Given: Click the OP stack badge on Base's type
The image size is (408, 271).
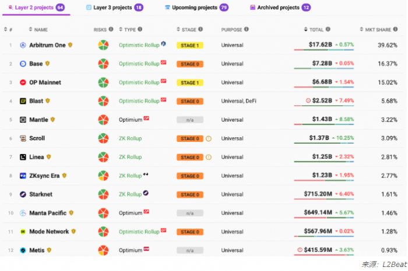Looking at the screenshot, I should (163, 62).
